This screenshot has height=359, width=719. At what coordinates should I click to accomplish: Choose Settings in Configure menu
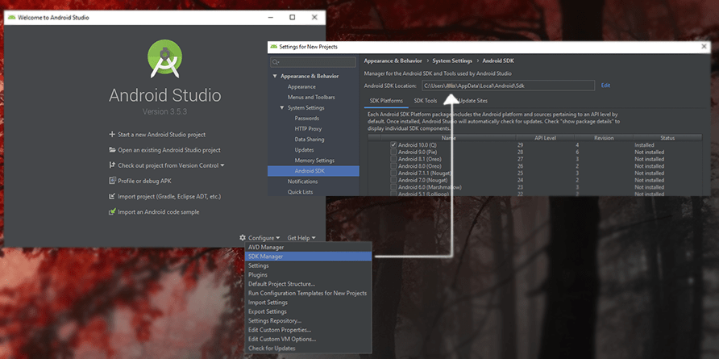[308, 265]
